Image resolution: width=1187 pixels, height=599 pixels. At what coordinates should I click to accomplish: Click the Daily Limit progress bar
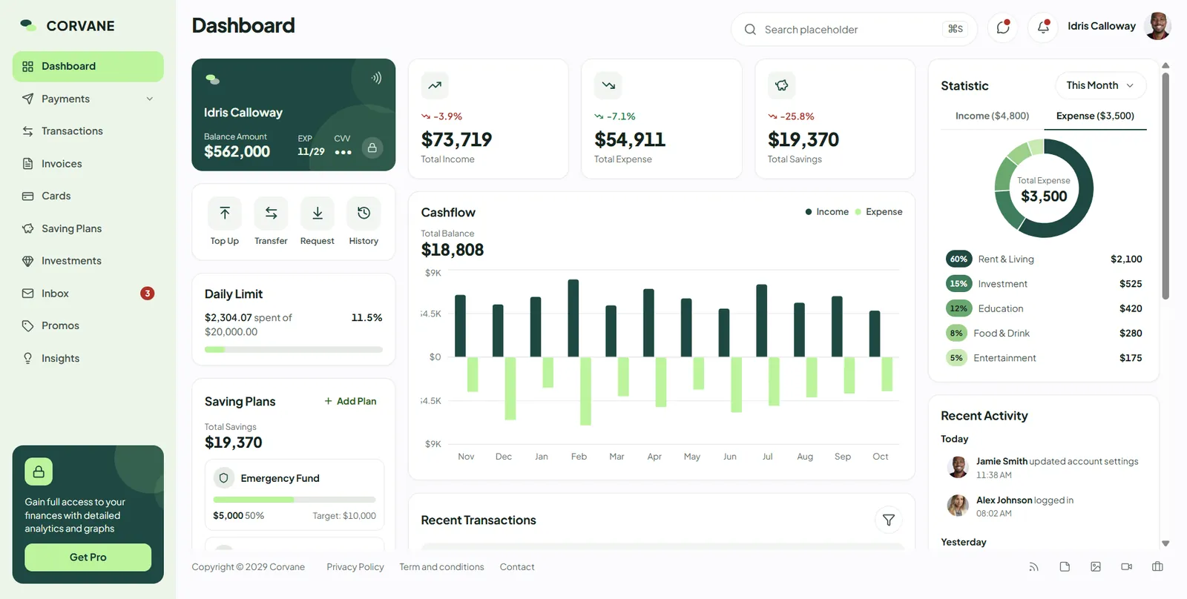tap(294, 349)
